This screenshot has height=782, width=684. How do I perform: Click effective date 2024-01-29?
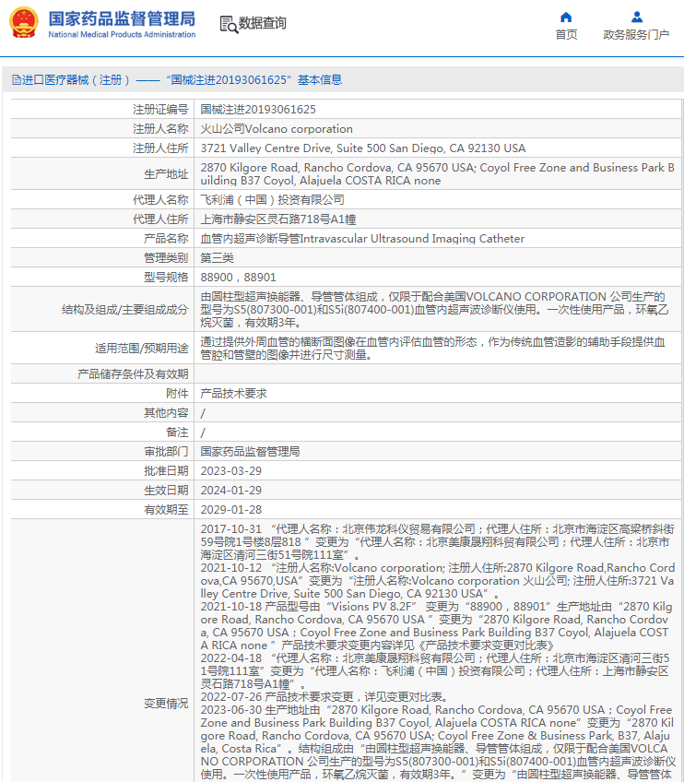click(x=230, y=491)
